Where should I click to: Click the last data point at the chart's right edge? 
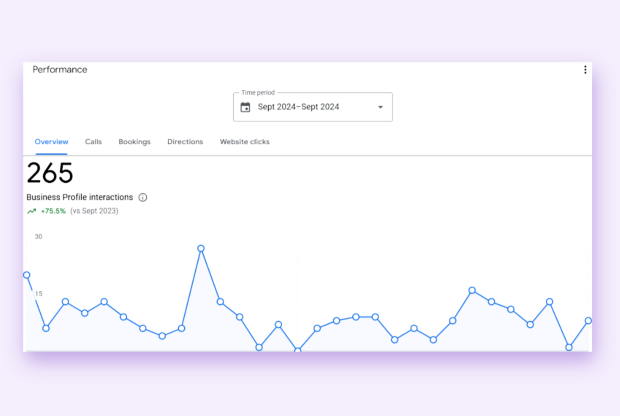(589, 321)
